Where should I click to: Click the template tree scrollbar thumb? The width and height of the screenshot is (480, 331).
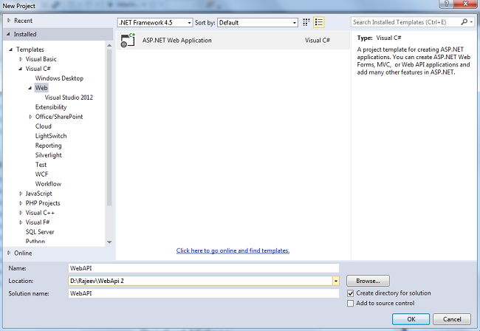(x=109, y=127)
